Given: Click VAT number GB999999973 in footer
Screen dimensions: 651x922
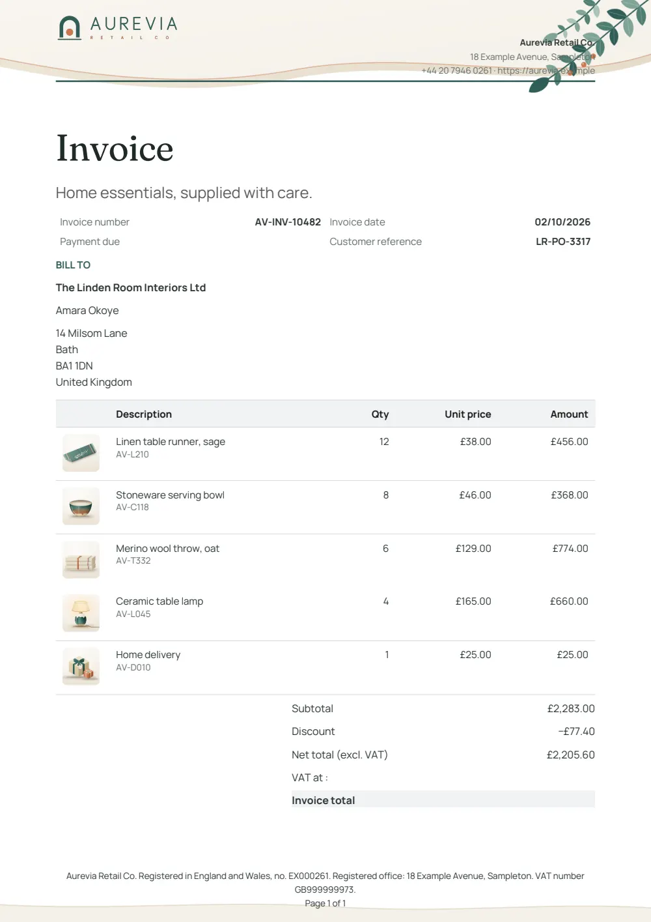Looking at the screenshot, I should pyautogui.click(x=325, y=889).
